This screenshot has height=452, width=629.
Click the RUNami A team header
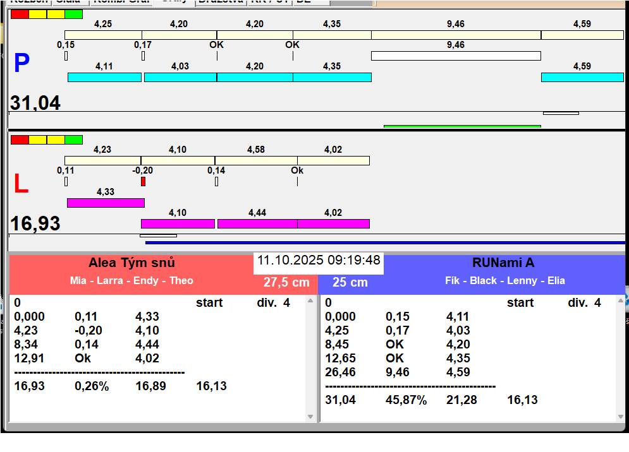click(x=503, y=263)
